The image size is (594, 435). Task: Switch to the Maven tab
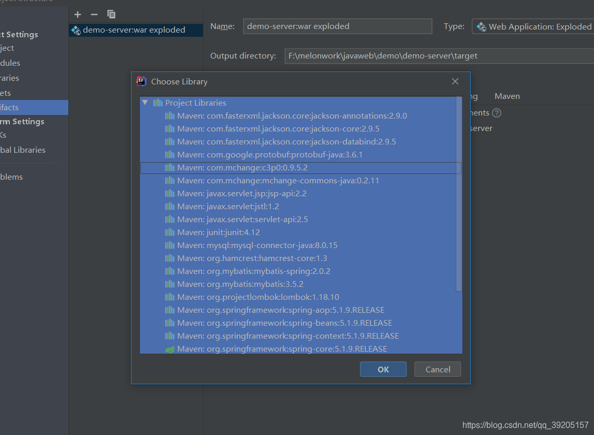[x=507, y=96]
